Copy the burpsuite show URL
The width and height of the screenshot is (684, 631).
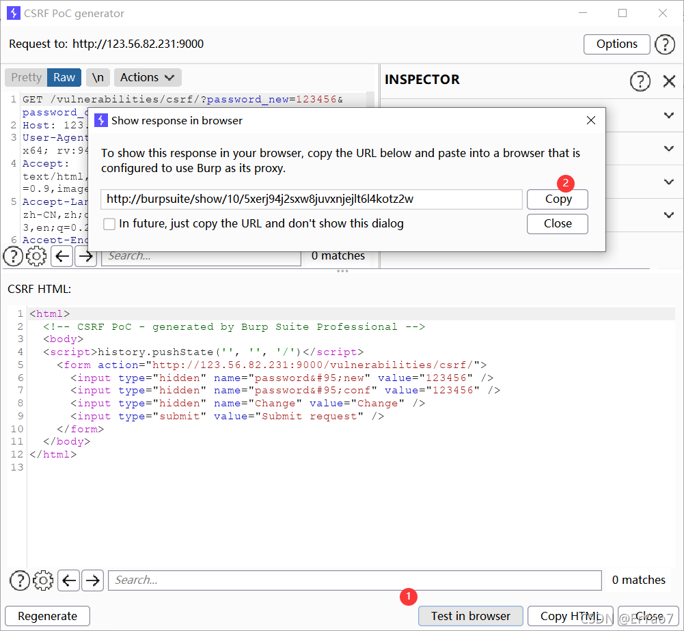(558, 199)
